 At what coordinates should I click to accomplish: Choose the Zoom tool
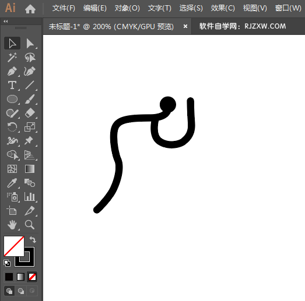[x=30, y=225]
